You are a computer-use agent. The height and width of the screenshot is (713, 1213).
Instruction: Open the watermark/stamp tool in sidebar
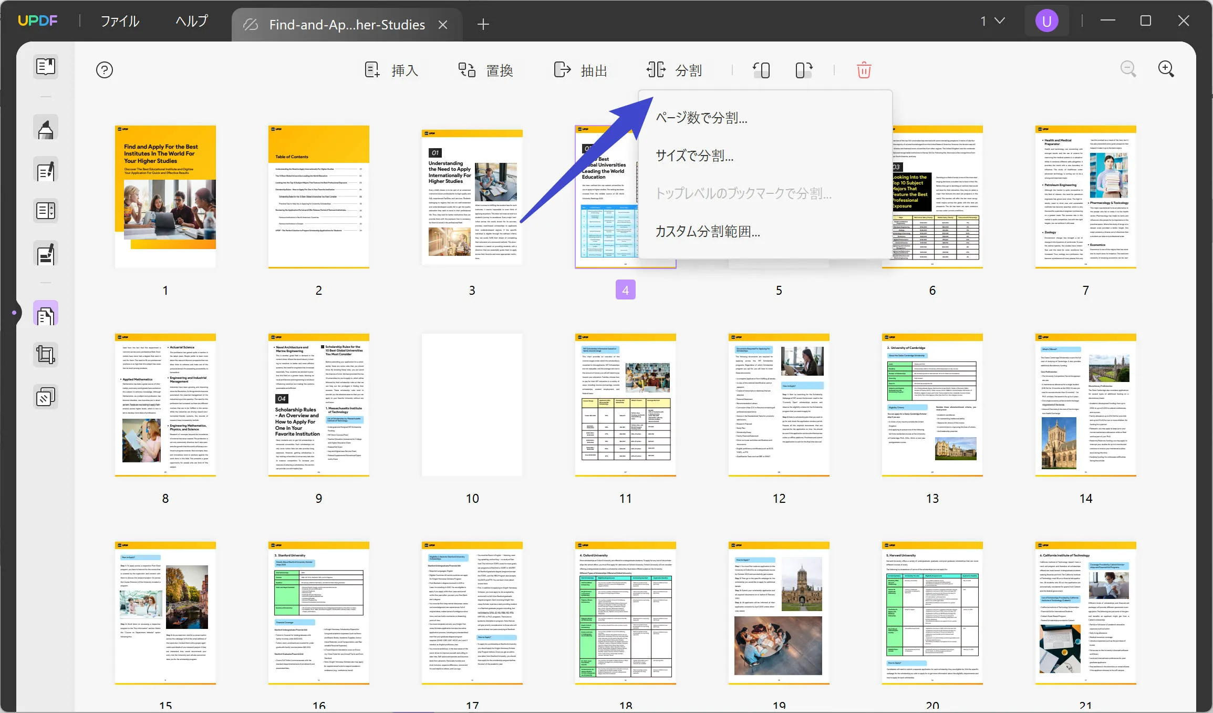tap(46, 397)
